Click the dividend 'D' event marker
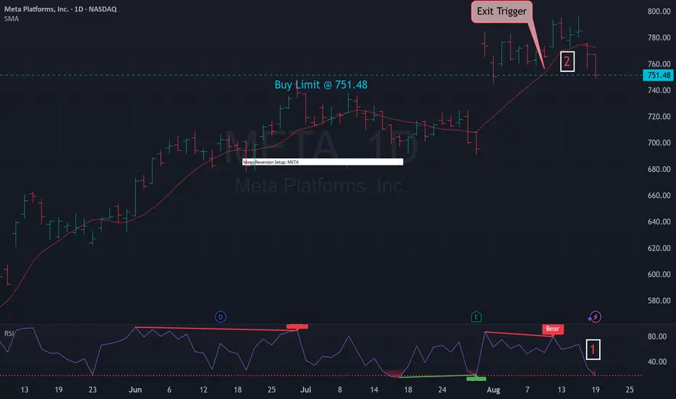 220,317
